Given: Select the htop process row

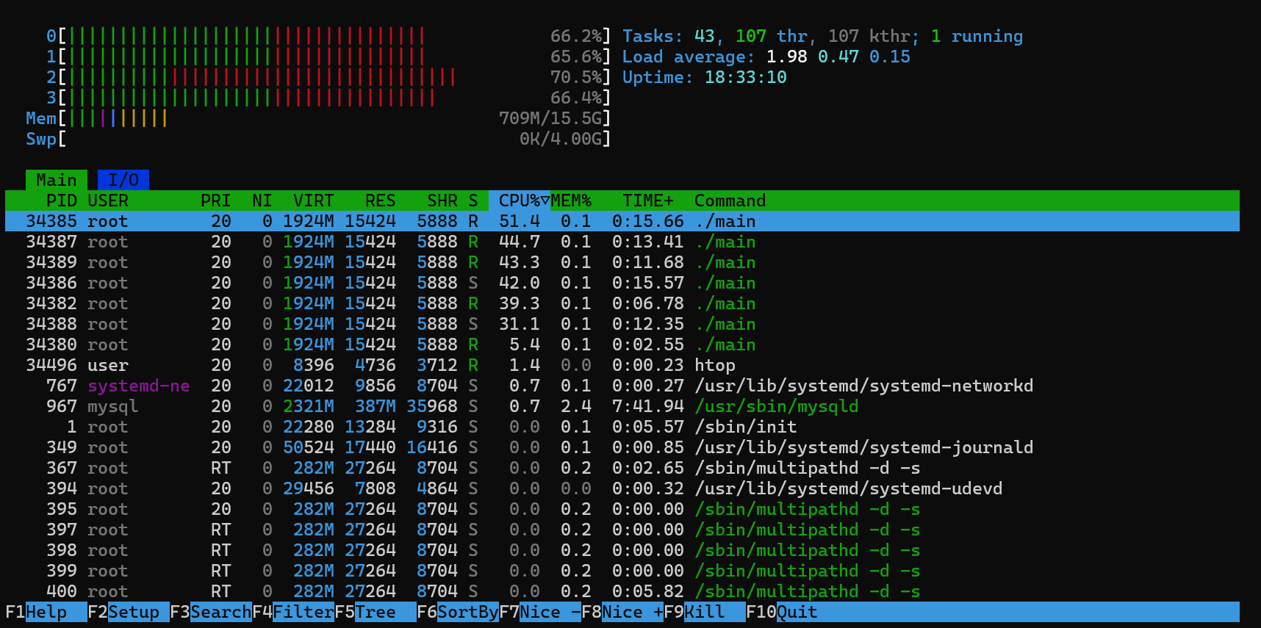Looking at the screenshot, I should coord(622,365).
